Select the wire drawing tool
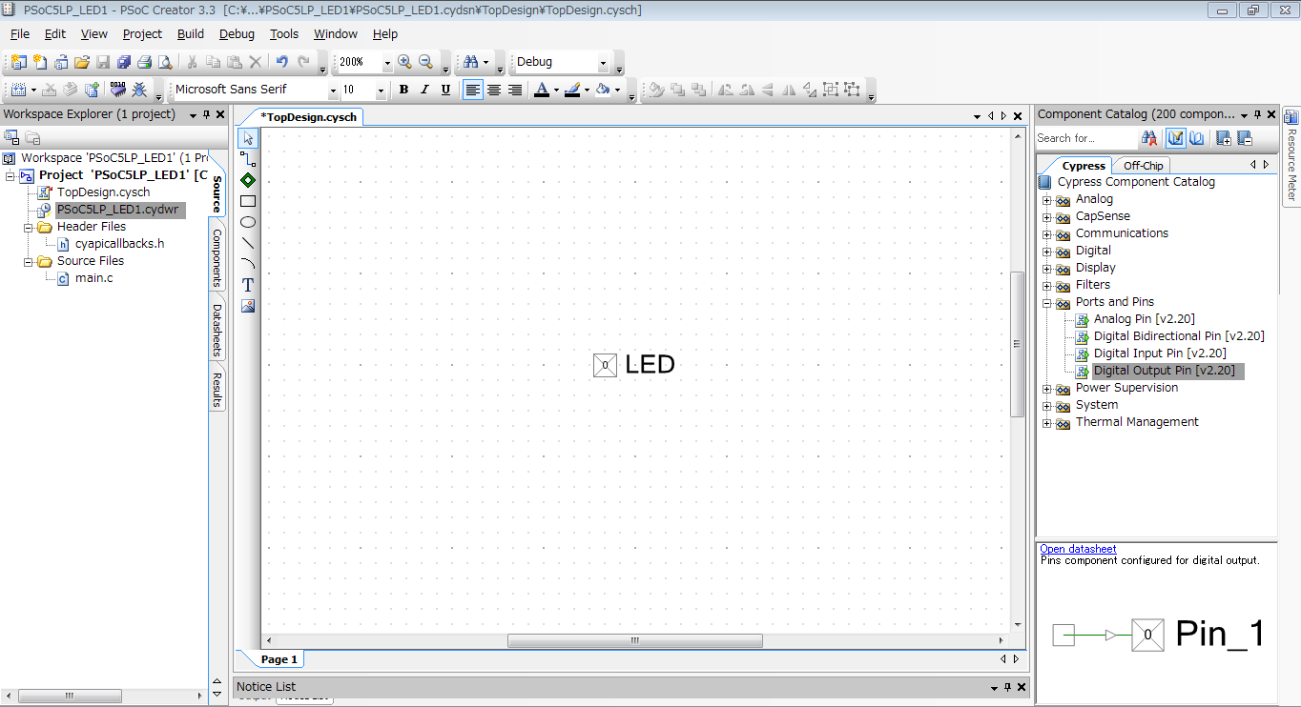 coord(248,159)
